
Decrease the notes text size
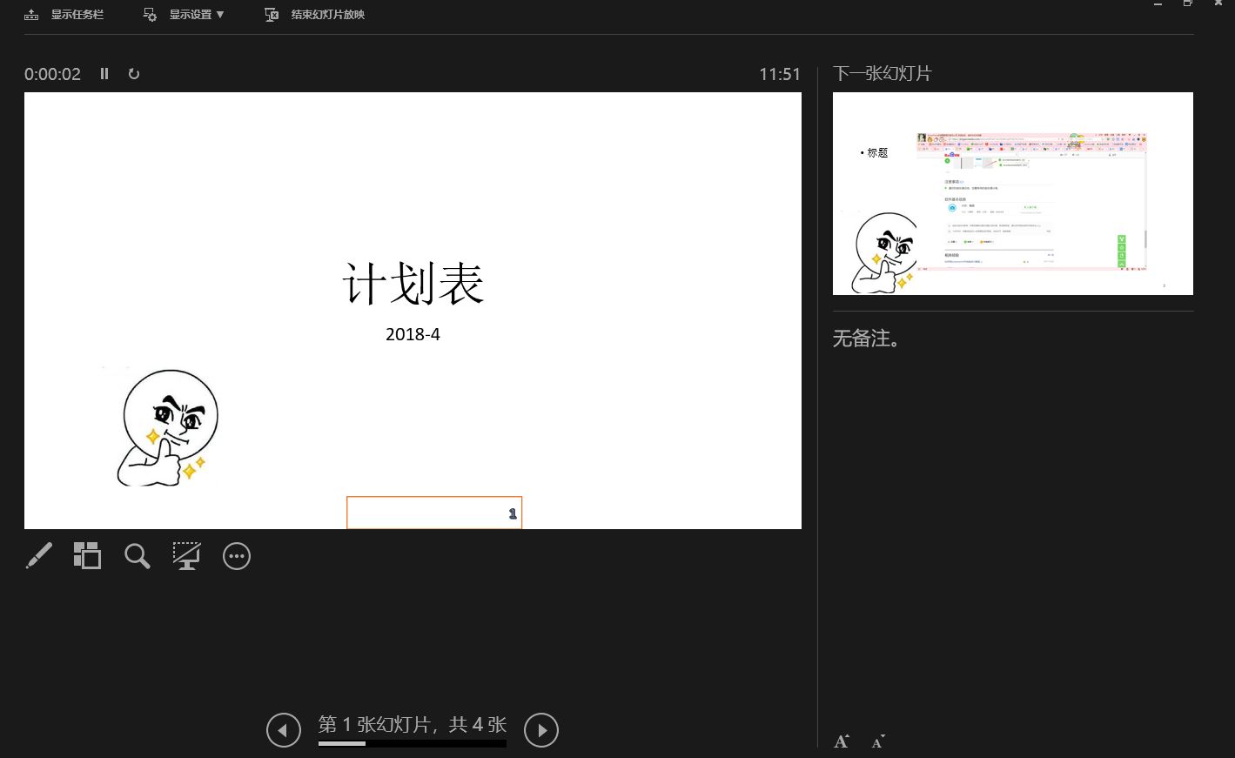(x=878, y=741)
